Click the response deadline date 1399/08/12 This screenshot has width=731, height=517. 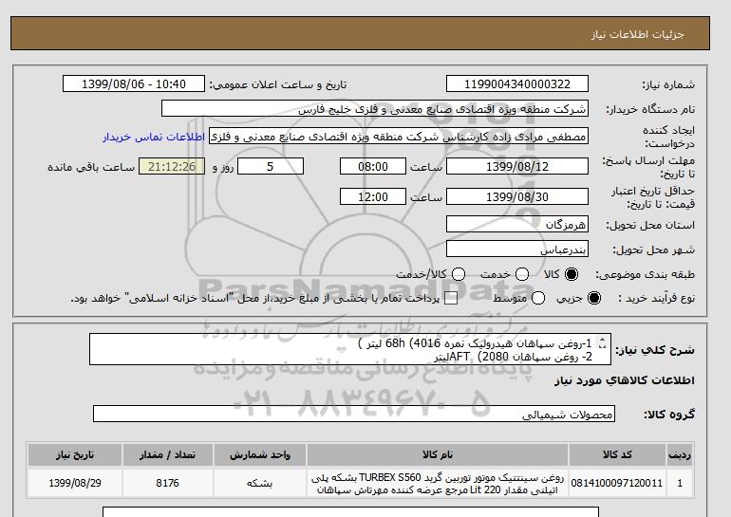[x=517, y=166]
